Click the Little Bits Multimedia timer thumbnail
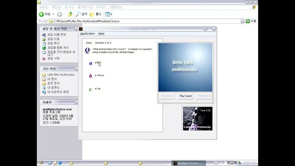 tap(198, 119)
